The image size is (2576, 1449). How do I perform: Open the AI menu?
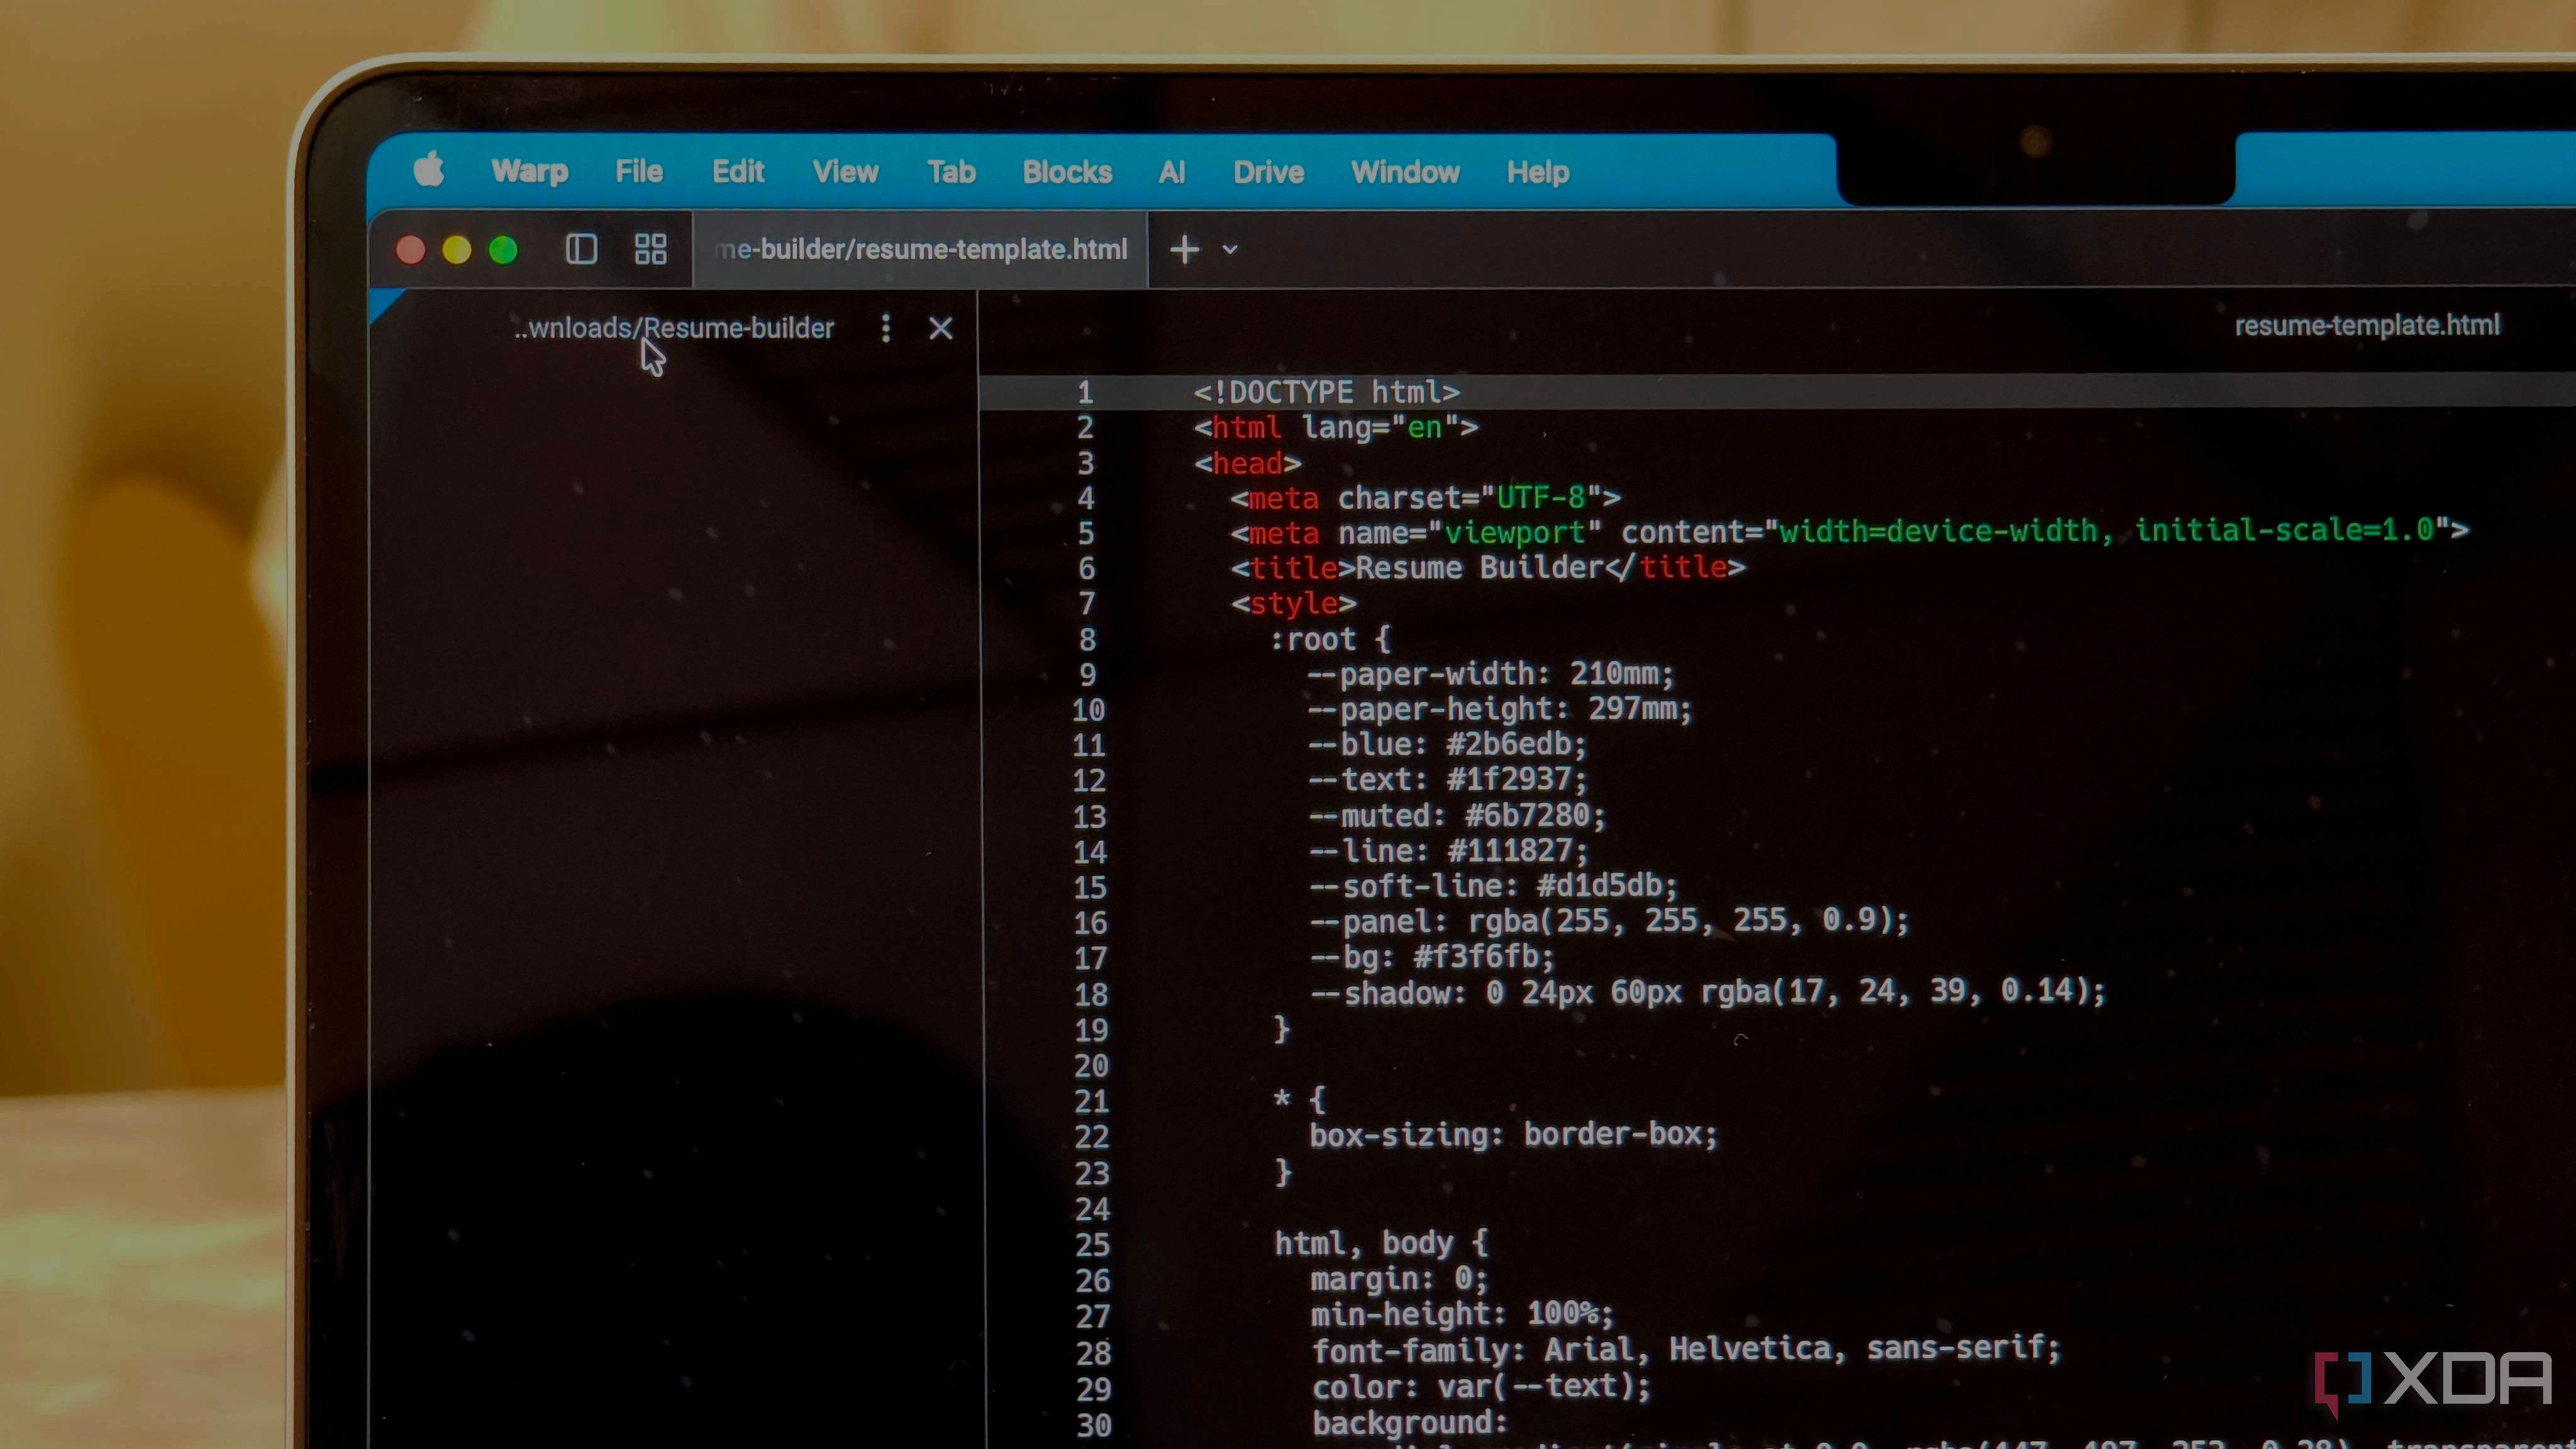click(1172, 171)
